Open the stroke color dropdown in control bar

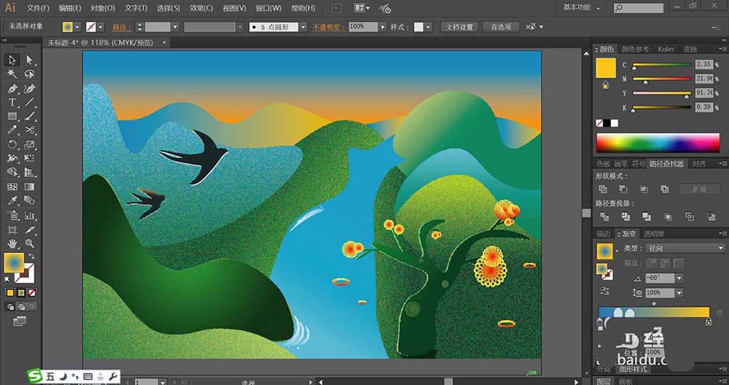tap(101, 28)
